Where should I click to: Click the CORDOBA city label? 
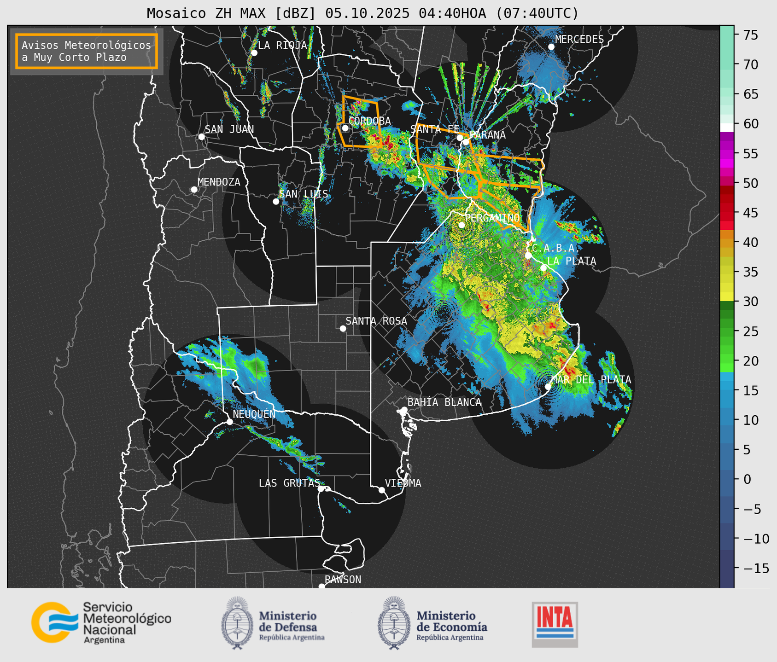point(369,121)
